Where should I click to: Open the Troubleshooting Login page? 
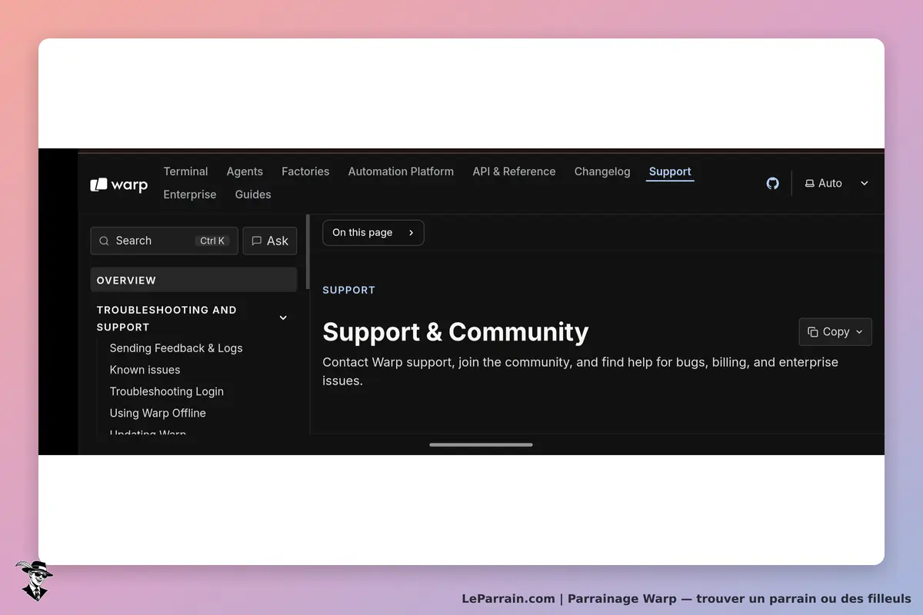167,391
